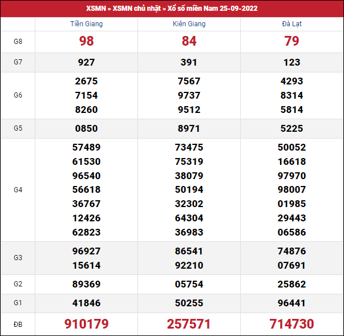The image size is (344, 336).
Task: Select the G8 number 98
Action: point(86,41)
